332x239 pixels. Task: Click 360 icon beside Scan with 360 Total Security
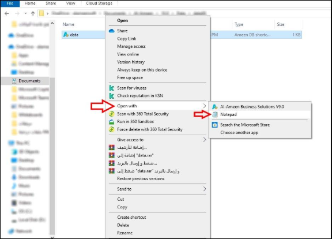(112, 114)
